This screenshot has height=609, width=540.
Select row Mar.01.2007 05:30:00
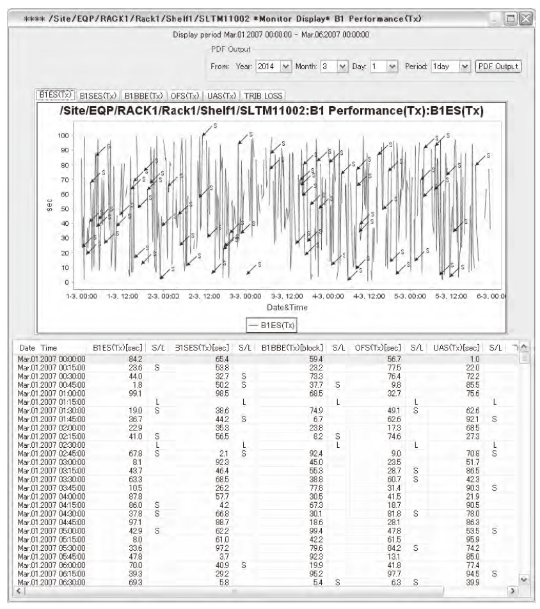pos(267,548)
